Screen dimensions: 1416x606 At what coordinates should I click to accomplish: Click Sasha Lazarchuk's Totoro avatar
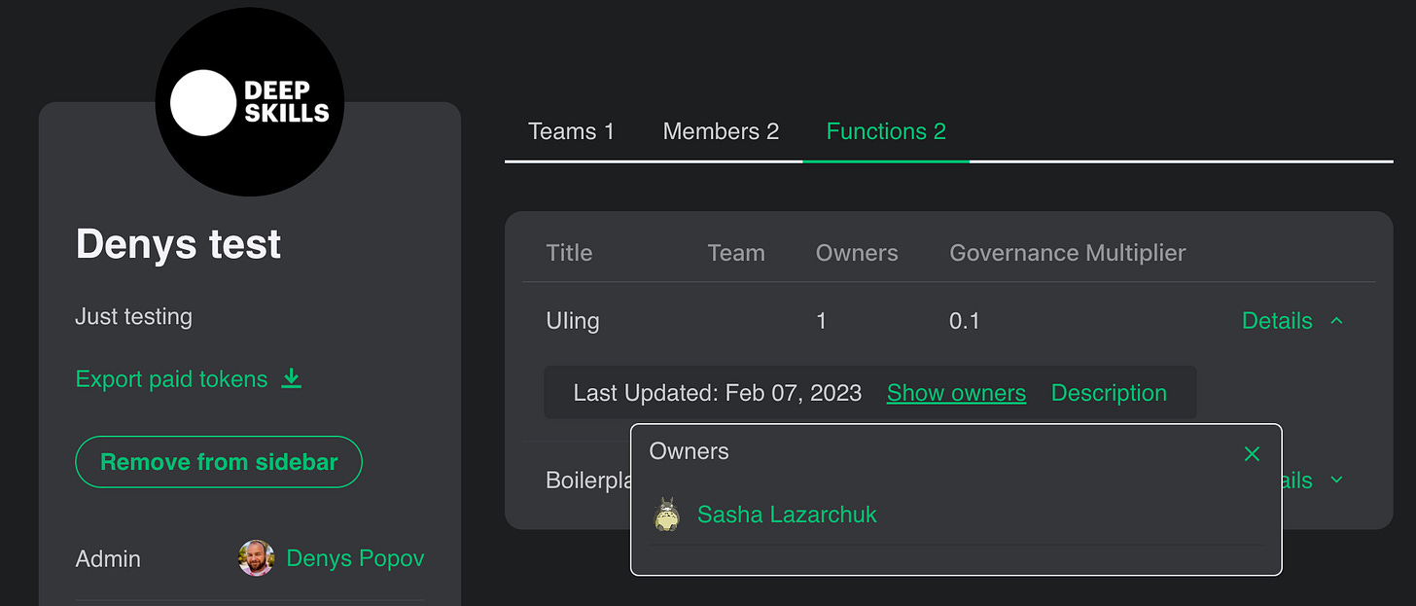coord(667,514)
